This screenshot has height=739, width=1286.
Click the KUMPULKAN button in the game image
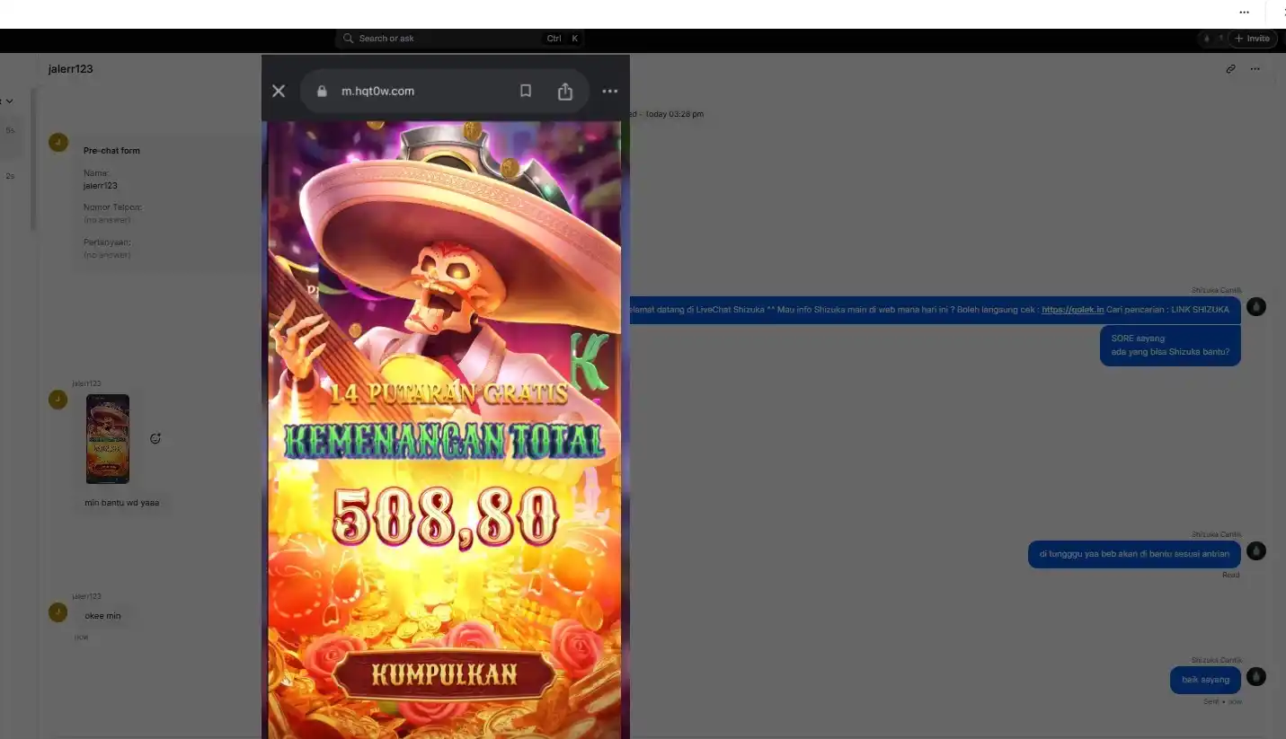[445, 674]
